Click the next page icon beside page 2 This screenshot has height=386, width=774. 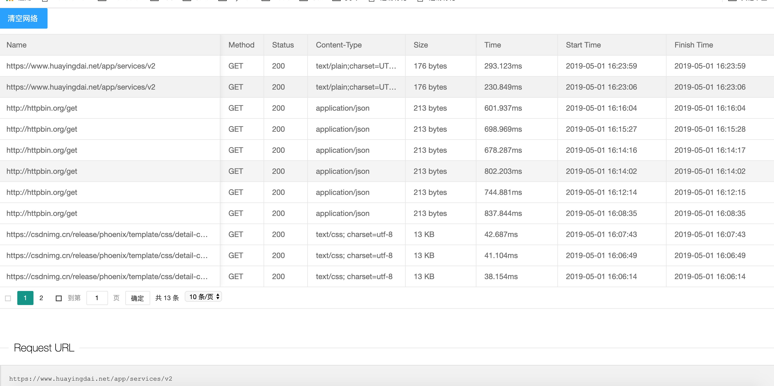click(x=59, y=298)
